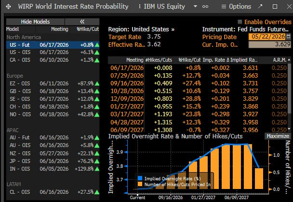Select the GB - OIS model row
The height and width of the screenshot is (202, 293).
(53, 91)
